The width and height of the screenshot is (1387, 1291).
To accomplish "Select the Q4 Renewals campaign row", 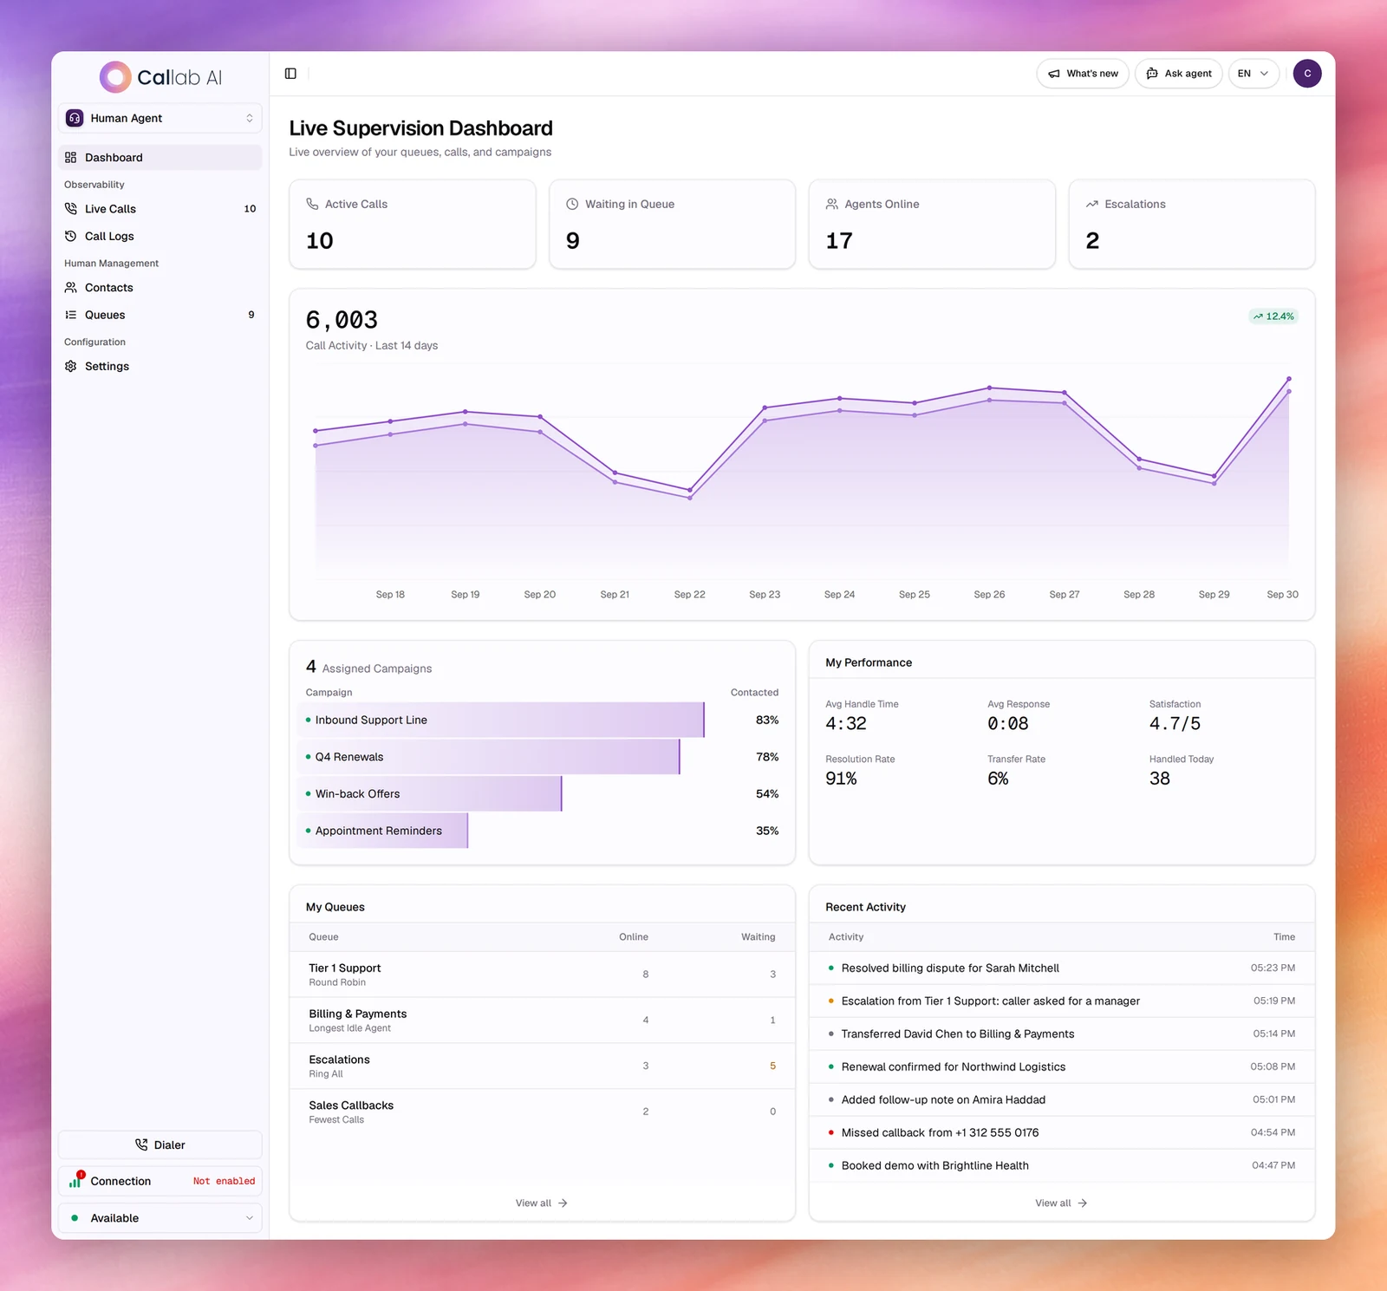I will [x=542, y=757].
